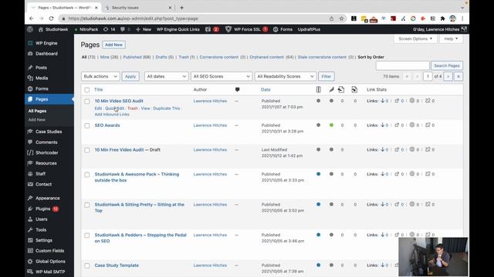
Task: Open Plugins in sidebar
Action: (x=43, y=209)
